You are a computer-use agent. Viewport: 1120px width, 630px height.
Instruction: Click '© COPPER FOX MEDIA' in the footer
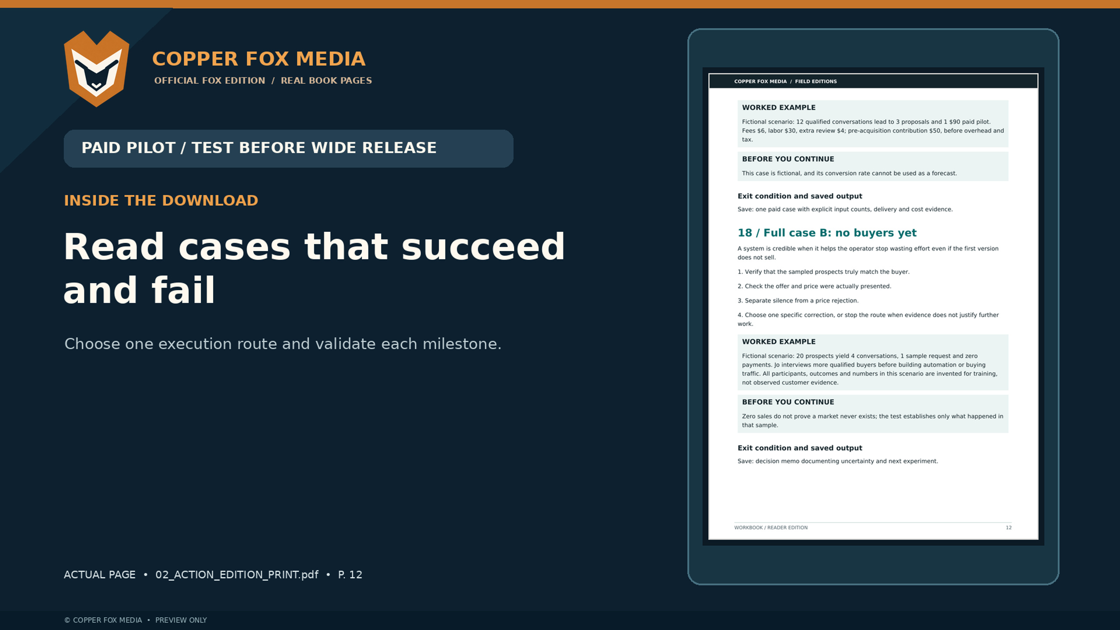coord(103,620)
